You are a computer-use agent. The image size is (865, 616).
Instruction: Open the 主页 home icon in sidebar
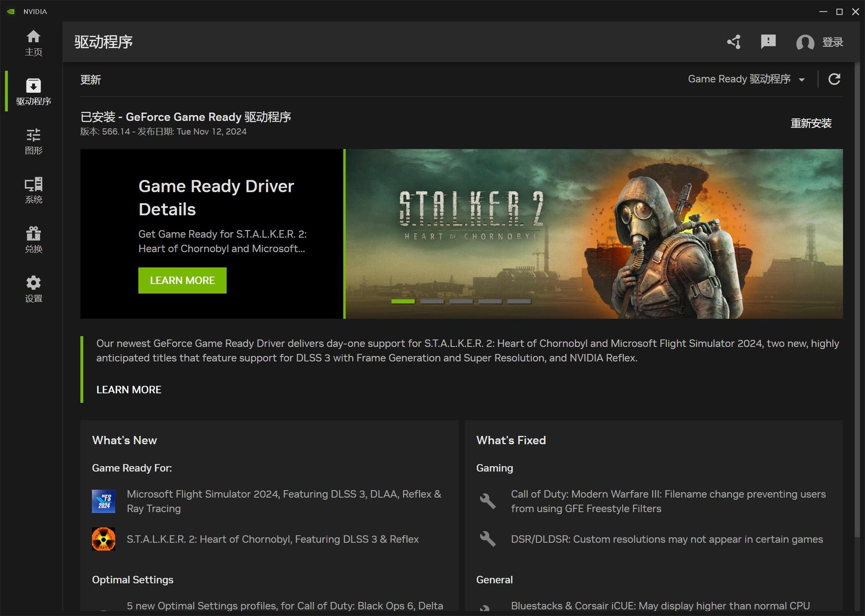(33, 38)
